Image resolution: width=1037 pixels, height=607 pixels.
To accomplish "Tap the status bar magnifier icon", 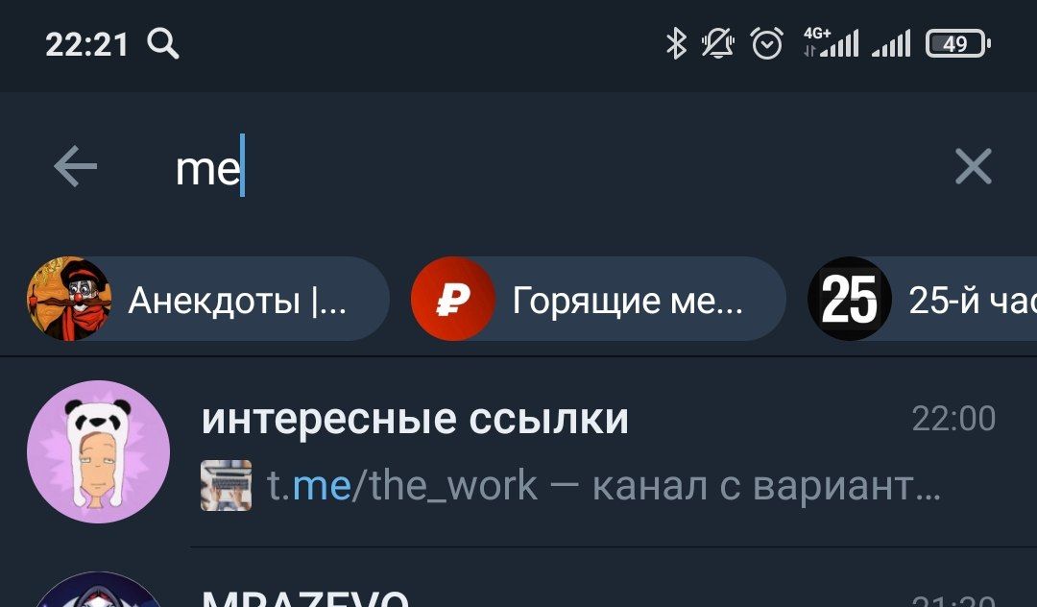I will click(163, 44).
